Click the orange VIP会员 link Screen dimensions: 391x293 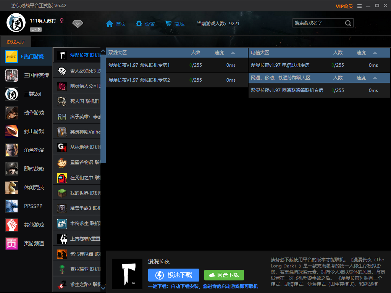(344, 6)
